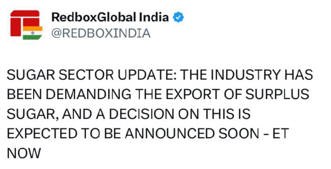Open the @REDBOXINDIA handle link
This screenshot has height=169, width=331.
point(101,33)
